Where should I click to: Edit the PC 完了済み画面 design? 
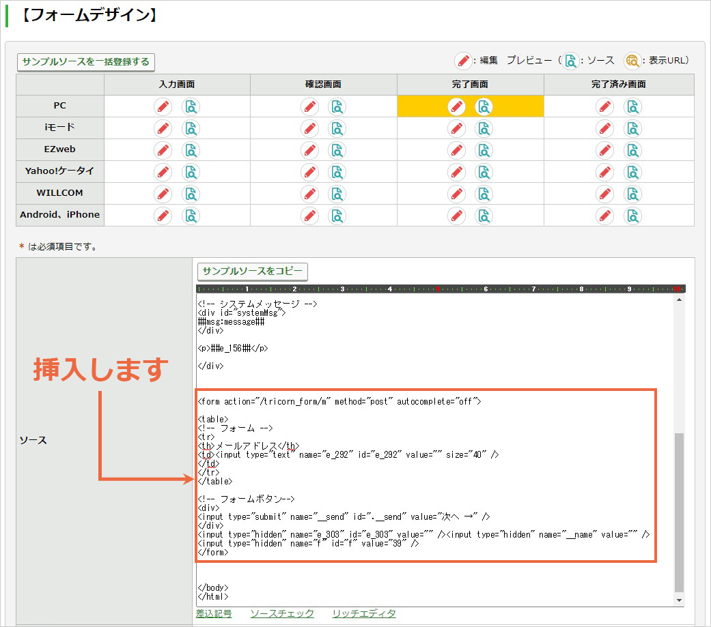pyautogui.click(x=604, y=107)
